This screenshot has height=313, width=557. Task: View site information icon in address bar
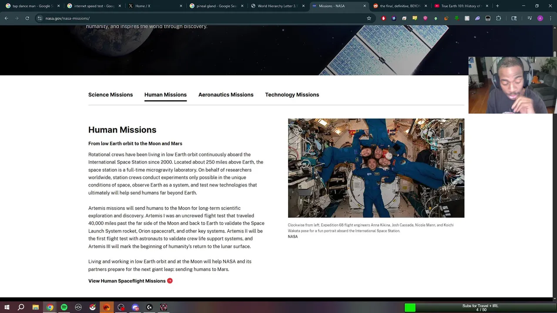pos(40,18)
